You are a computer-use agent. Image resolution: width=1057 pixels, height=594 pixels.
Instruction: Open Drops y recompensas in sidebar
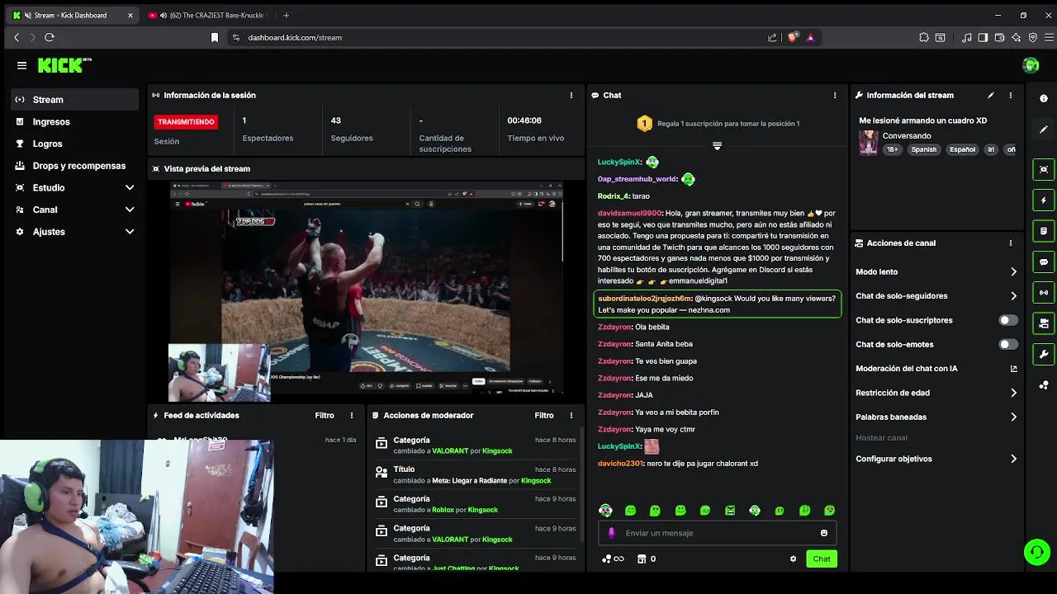(x=75, y=166)
